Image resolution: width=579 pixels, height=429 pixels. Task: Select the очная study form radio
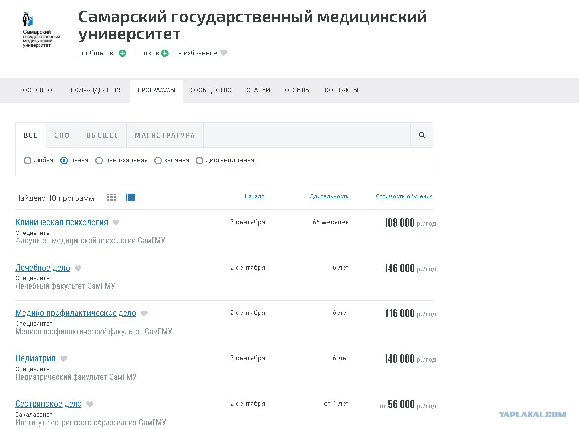(64, 160)
